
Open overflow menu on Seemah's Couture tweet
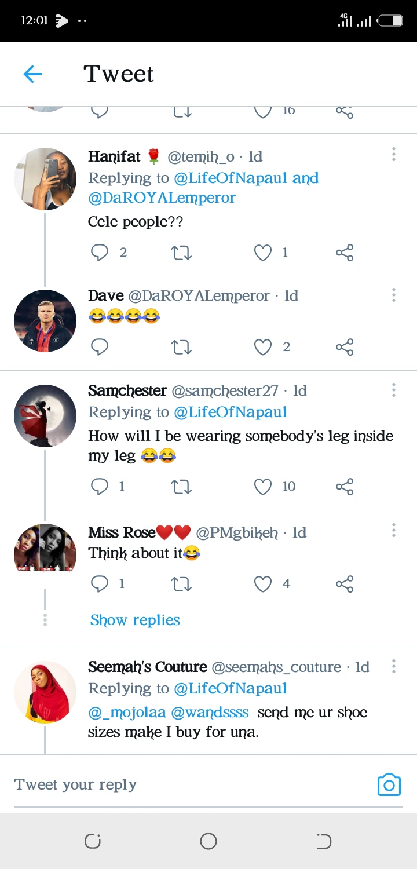(393, 666)
